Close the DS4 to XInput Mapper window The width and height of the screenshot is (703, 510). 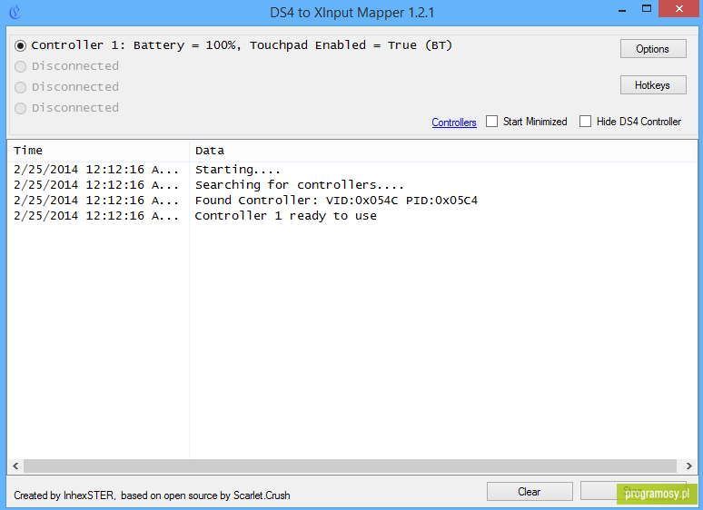(678, 9)
